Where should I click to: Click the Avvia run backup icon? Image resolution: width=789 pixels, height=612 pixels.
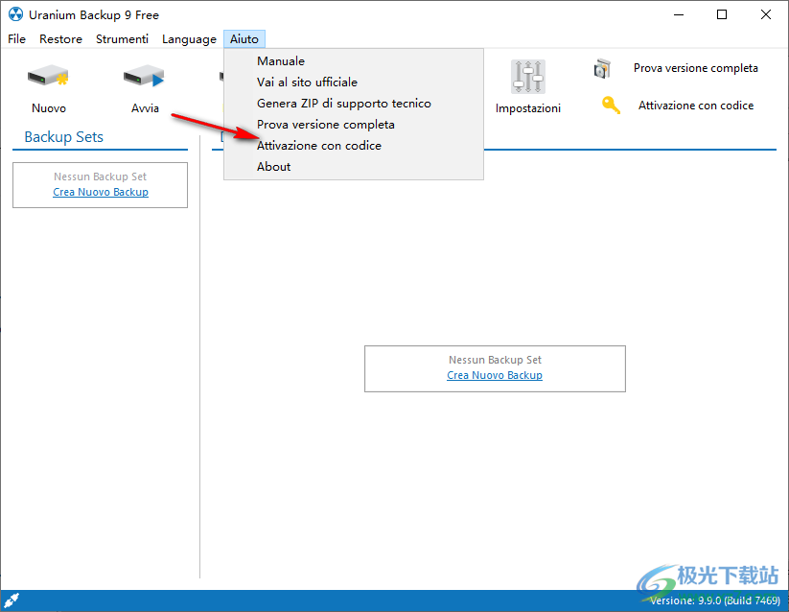(x=145, y=77)
